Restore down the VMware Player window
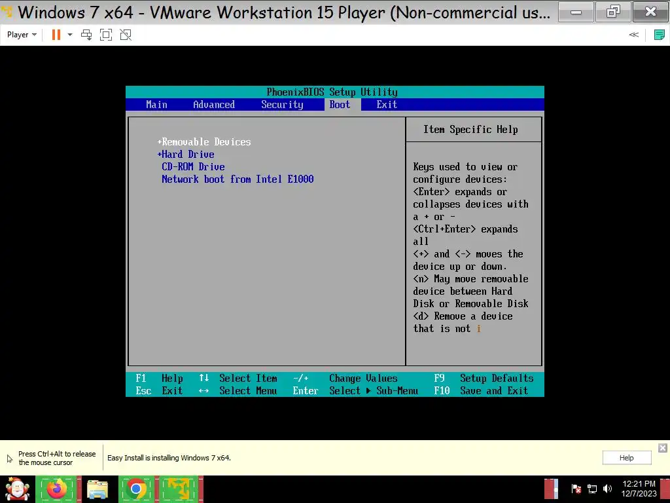 [x=613, y=12]
